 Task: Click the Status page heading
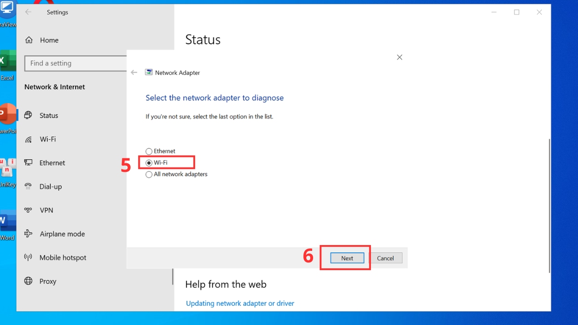pyautogui.click(x=203, y=39)
